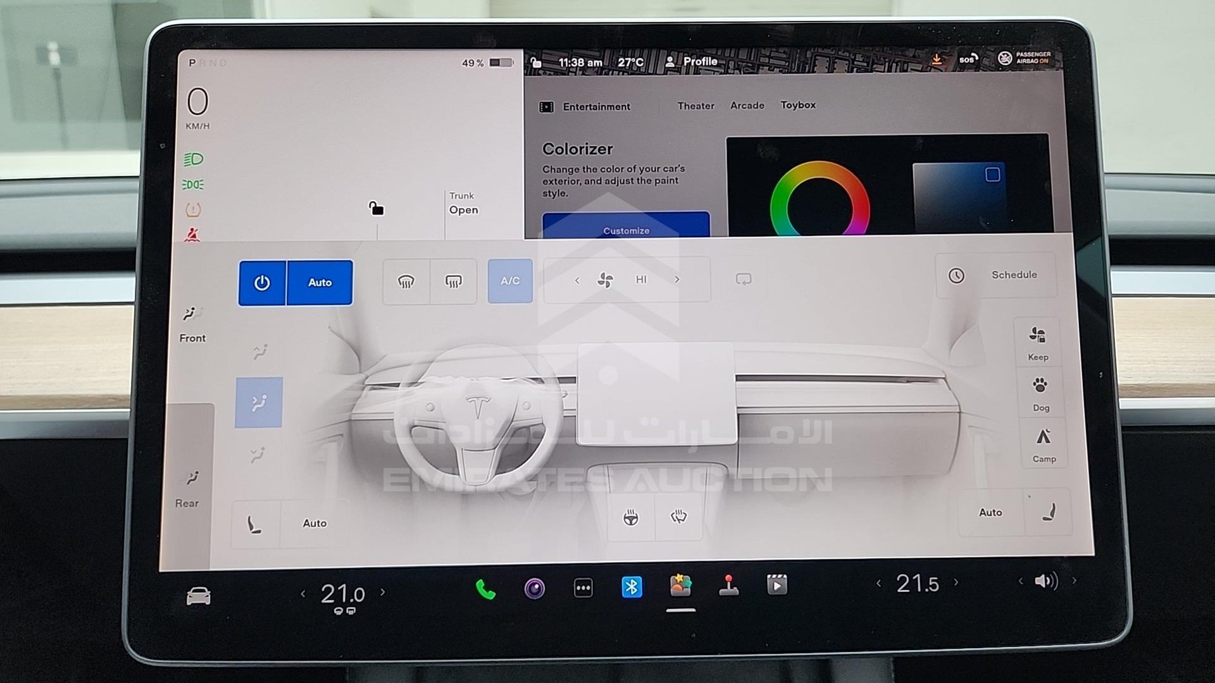Click the fan speed icon
This screenshot has width=1215, height=683.
coord(606,280)
